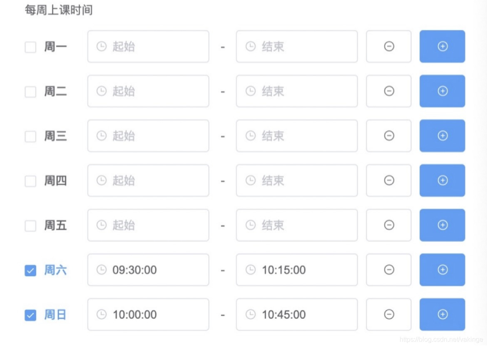Add another time slot for 周六
The image size is (487, 347).
coord(442,270)
